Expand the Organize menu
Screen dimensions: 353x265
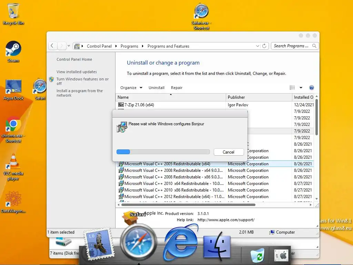tap(131, 88)
